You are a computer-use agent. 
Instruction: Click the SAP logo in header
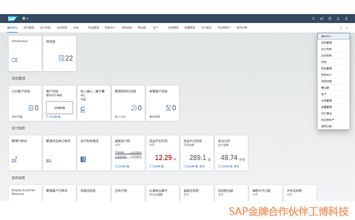tap(12, 19)
